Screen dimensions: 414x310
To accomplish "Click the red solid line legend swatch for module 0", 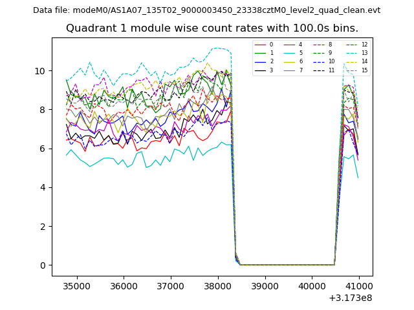I will [259, 45].
